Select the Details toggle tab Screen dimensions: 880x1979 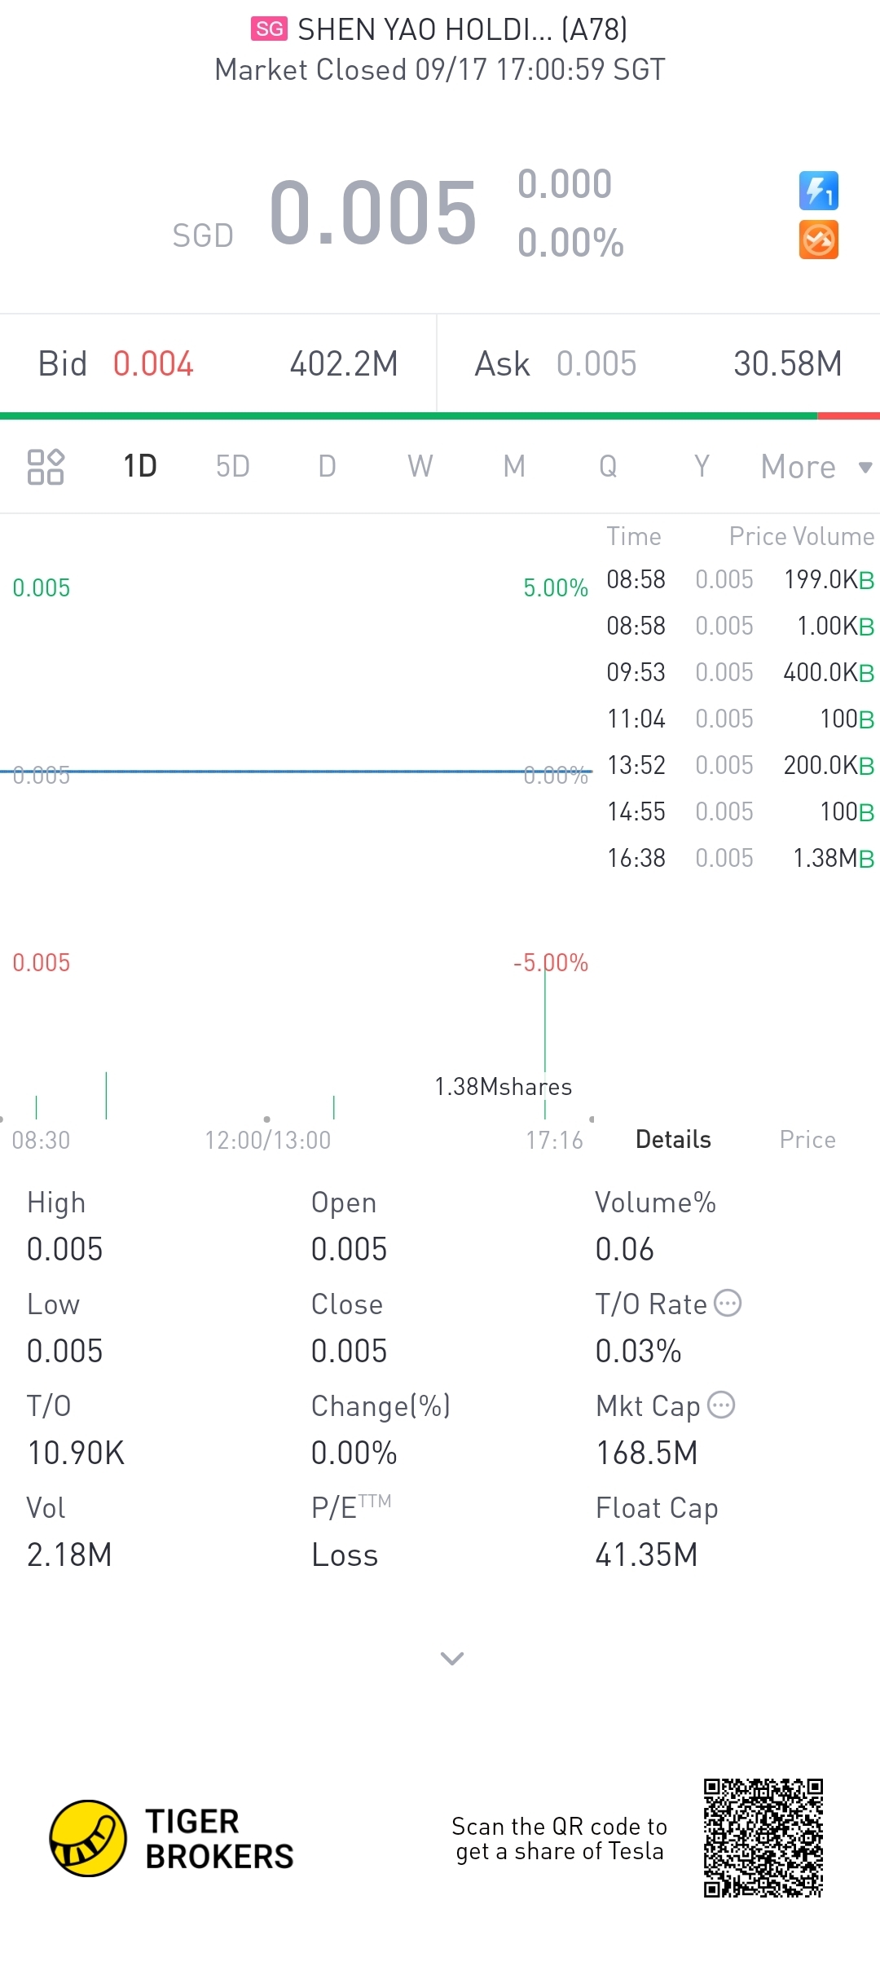coord(673,1140)
